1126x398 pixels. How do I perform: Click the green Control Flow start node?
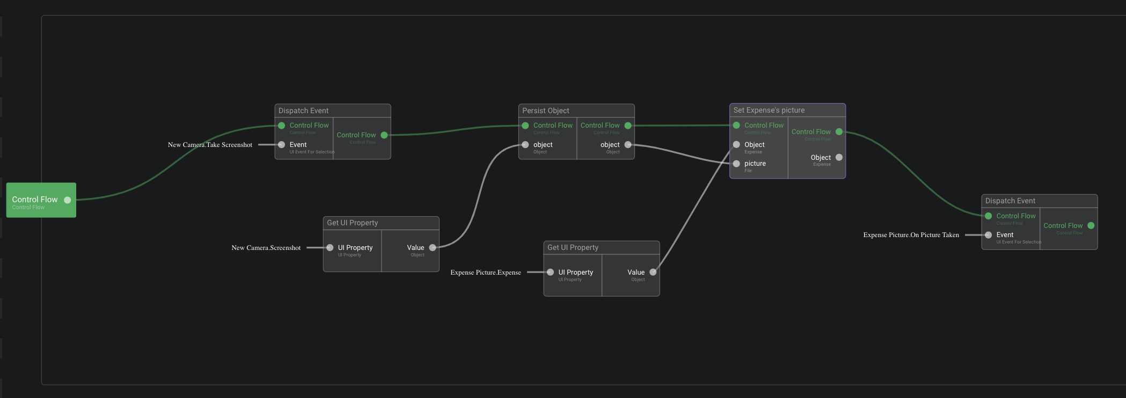35,200
